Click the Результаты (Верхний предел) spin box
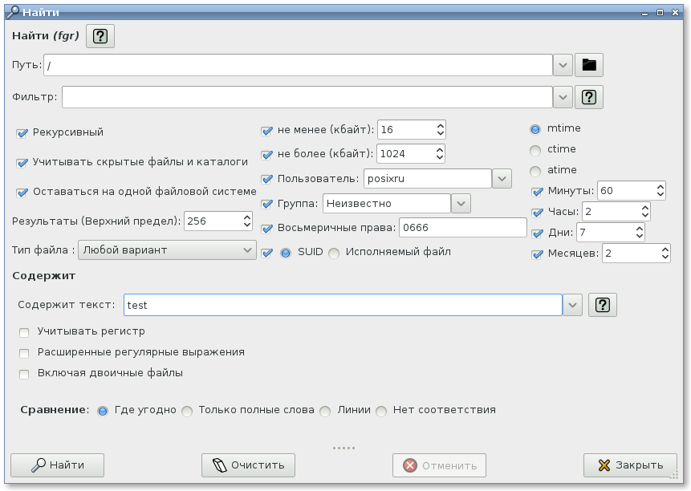Screen dimensions: 691x491 click(x=218, y=221)
